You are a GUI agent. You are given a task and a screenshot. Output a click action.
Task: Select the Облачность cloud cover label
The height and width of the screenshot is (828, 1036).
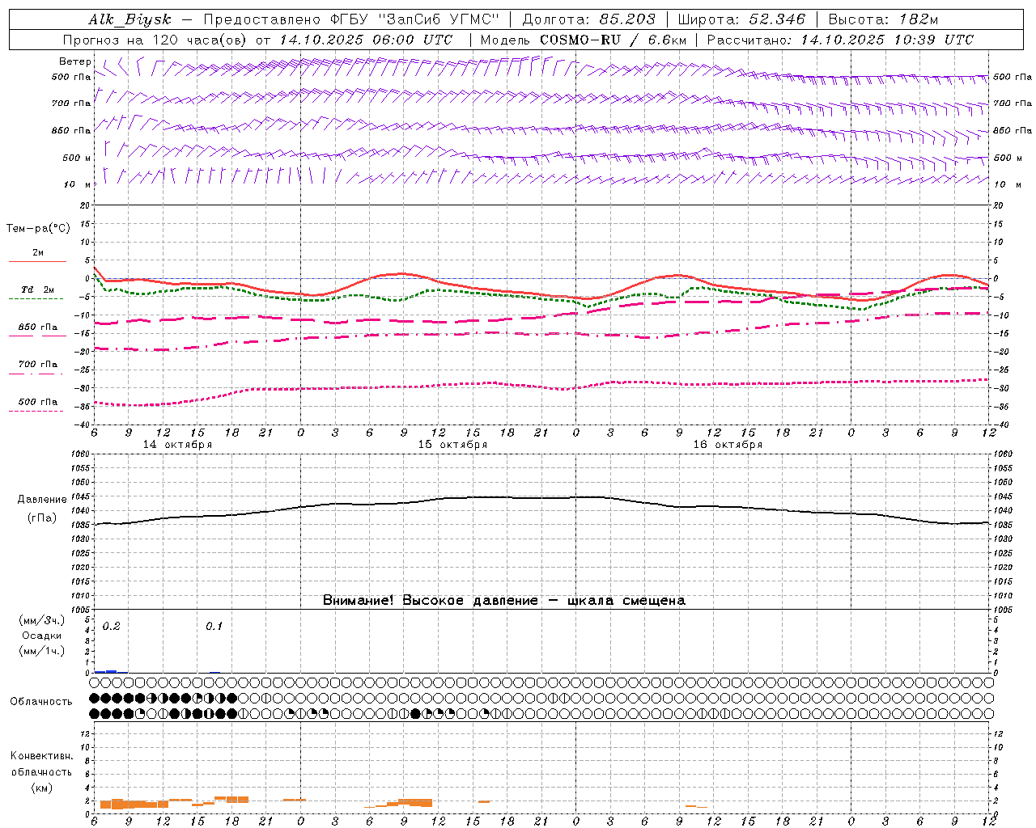pyautogui.click(x=41, y=701)
